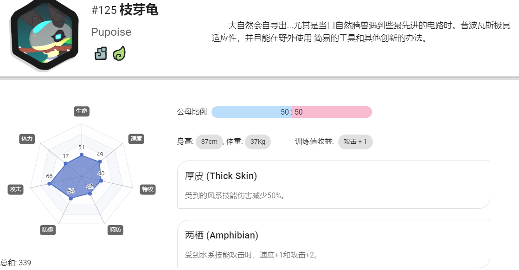Click the 特防 stat label
Screen dimensions: 519x270
(115, 230)
